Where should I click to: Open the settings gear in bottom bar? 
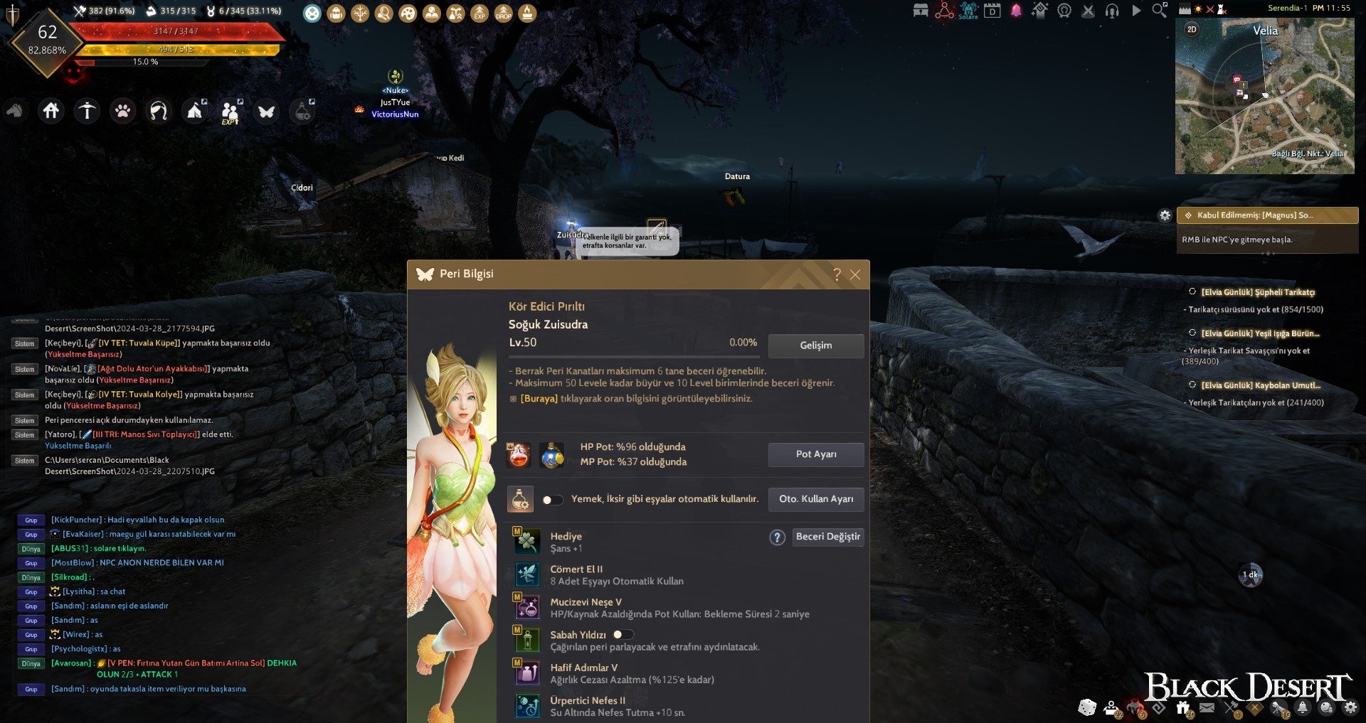click(x=1350, y=707)
